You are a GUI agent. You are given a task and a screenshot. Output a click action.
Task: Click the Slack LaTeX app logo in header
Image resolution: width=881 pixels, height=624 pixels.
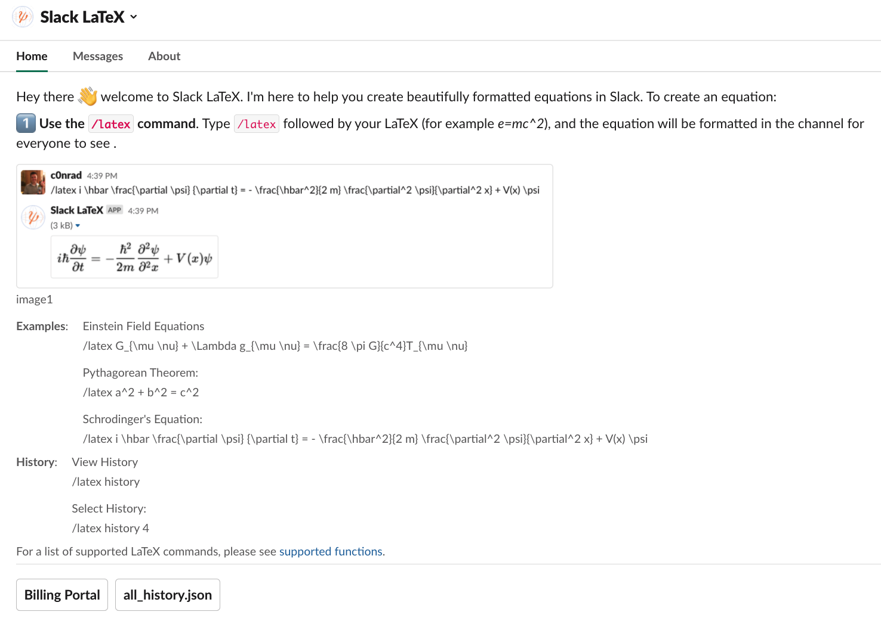pos(23,17)
